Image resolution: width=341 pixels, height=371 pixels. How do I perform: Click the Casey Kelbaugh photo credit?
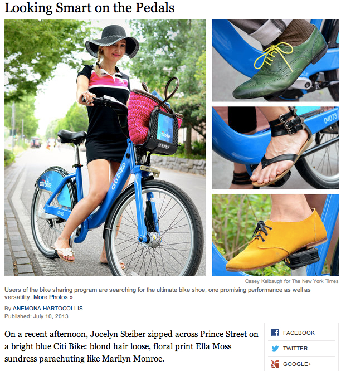(x=291, y=281)
